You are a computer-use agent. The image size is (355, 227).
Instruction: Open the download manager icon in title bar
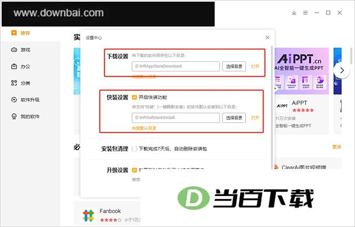click(x=294, y=13)
